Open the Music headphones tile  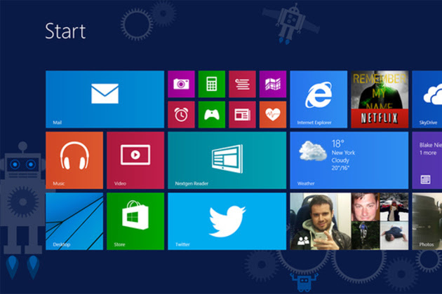click(x=74, y=160)
